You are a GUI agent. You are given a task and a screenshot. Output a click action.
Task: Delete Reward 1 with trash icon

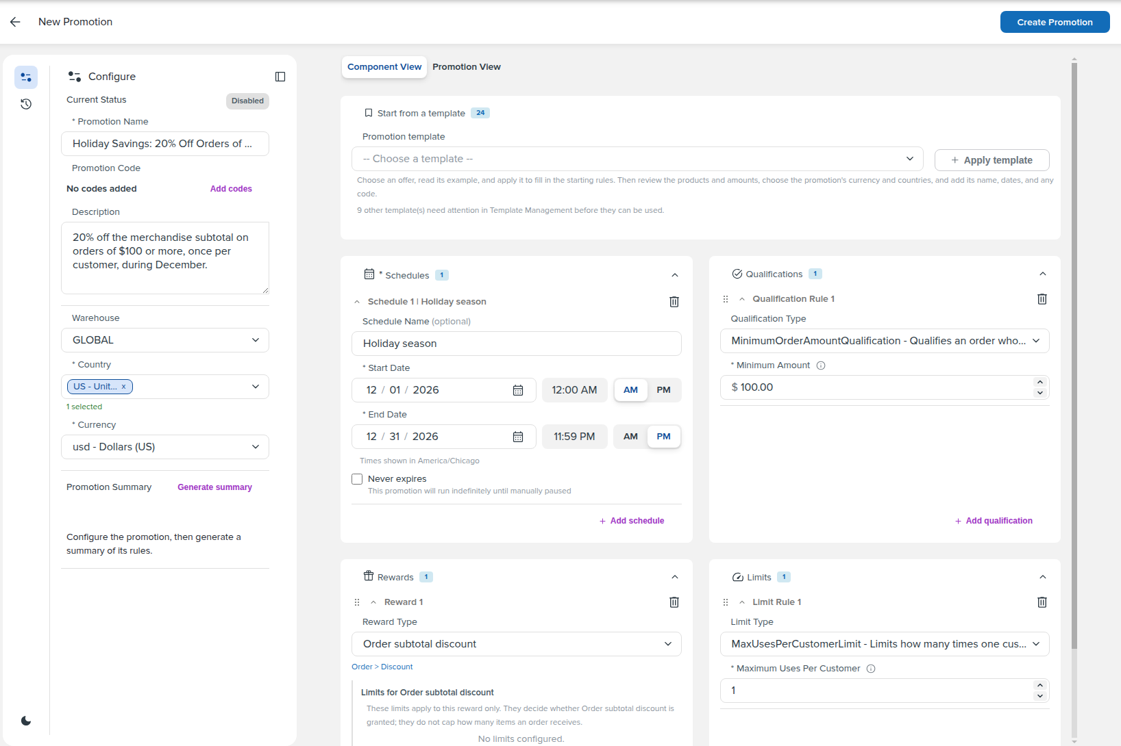tap(674, 602)
